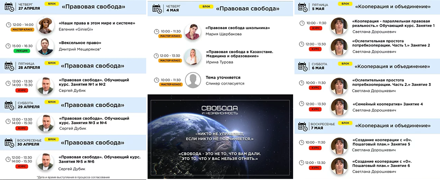440x180 pixels.
Task: Click the calendar icon beside Четверг 27 Апреля
Action: click(9, 7)
